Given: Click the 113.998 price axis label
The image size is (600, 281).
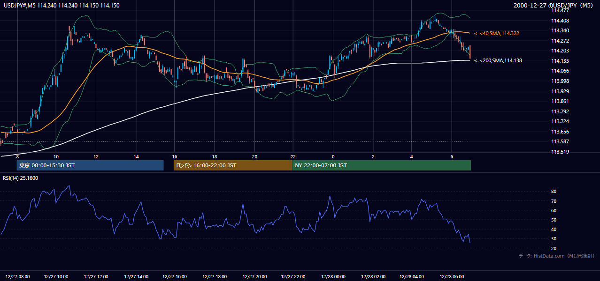Looking at the screenshot, I should [x=560, y=81].
